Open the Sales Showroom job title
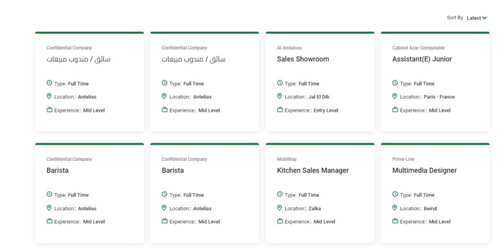 [303, 59]
